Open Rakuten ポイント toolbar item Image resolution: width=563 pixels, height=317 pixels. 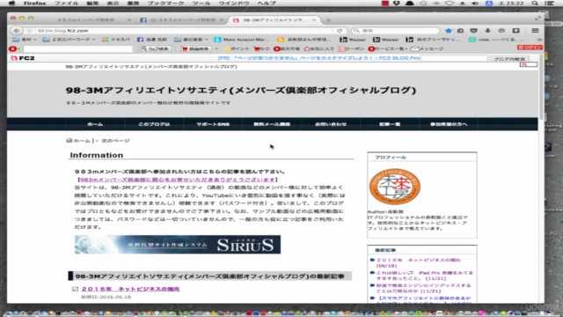237,48
